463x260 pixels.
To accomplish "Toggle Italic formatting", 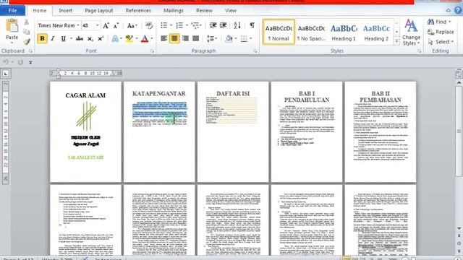I will pos(53,38).
